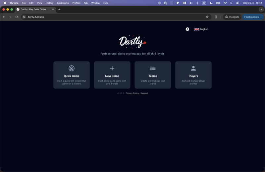The width and height of the screenshot is (265, 172).
Task: Open the Apple menu
Action: pyautogui.click(x=5, y=3)
